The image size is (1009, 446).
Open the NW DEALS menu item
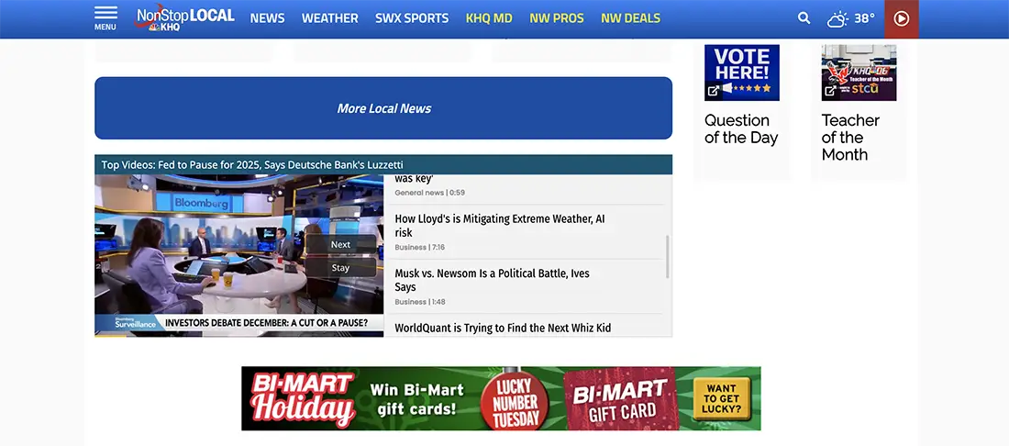point(631,18)
